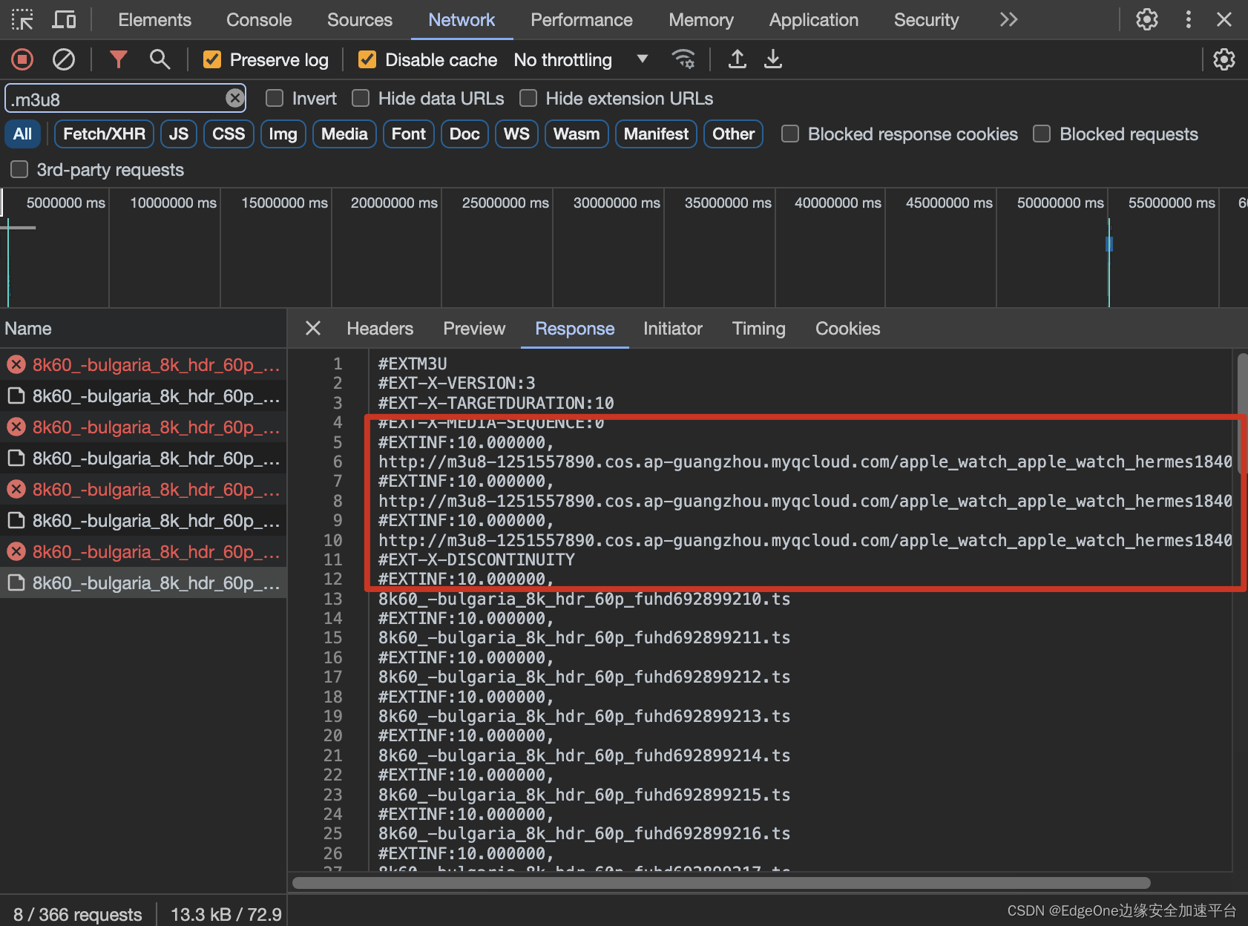The height and width of the screenshot is (926, 1248).
Task: Check Hide data URLs
Action: pyautogui.click(x=361, y=98)
